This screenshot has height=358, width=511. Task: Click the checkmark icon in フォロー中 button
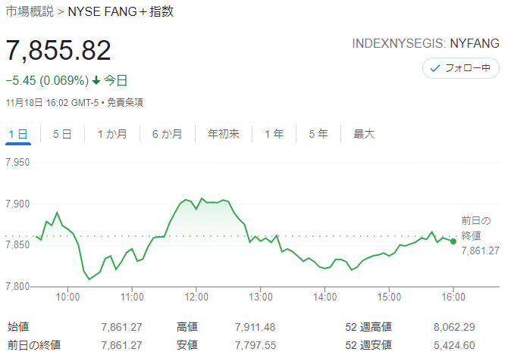click(x=434, y=68)
